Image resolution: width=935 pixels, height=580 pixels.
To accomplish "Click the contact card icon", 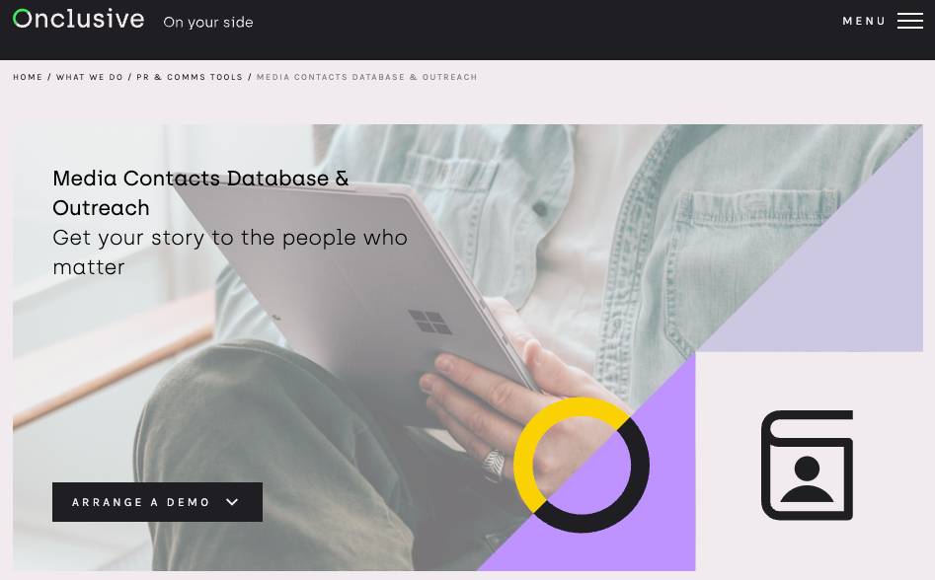I will tap(808, 465).
